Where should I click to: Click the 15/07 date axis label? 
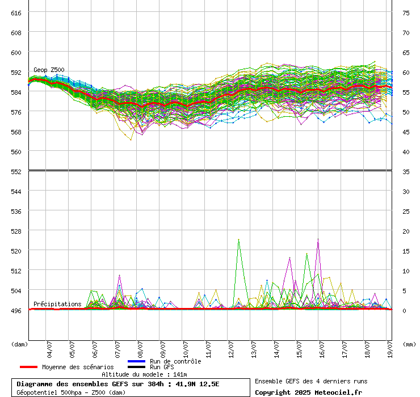point(299,349)
